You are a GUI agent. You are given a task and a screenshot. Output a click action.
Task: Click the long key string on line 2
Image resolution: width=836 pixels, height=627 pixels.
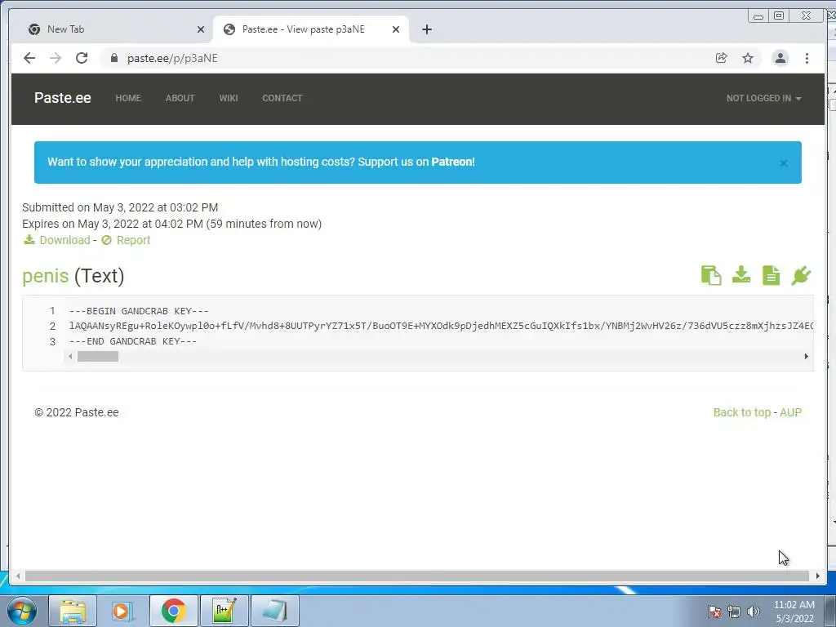coord(440,326)
